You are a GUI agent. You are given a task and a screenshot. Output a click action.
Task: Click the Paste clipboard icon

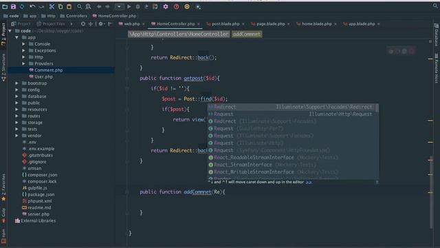pyautogui.click(x=69, y=7)
